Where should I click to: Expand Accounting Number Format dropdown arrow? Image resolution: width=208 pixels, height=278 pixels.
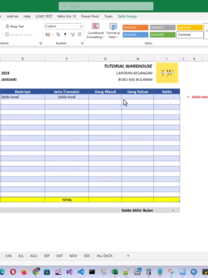(x=52, y=34)
